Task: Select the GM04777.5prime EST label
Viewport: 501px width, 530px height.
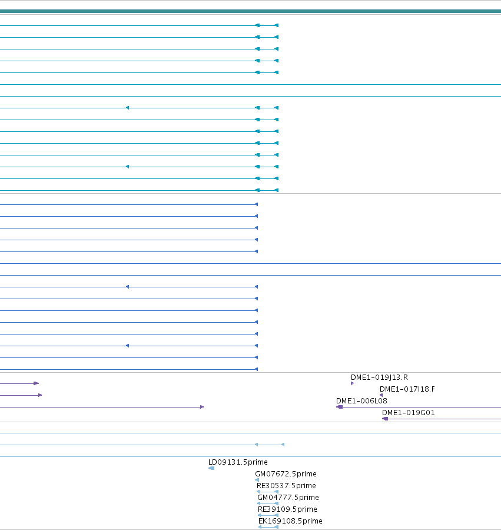Action: (288, 498)
